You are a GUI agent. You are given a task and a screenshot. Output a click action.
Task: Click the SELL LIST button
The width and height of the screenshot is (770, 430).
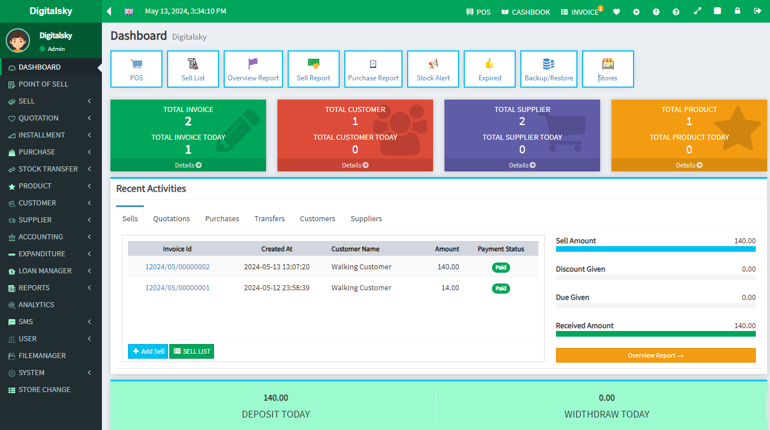click(191, 351)
